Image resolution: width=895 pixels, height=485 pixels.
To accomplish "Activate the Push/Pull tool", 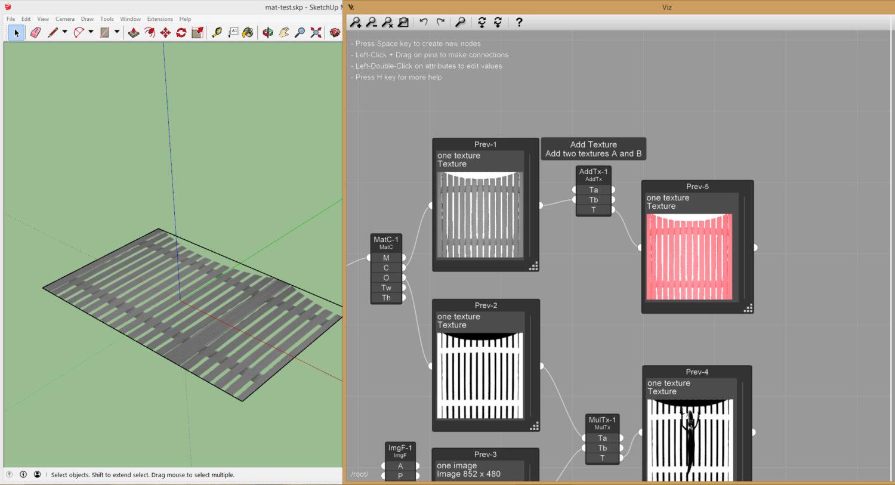I will [134, 33].
